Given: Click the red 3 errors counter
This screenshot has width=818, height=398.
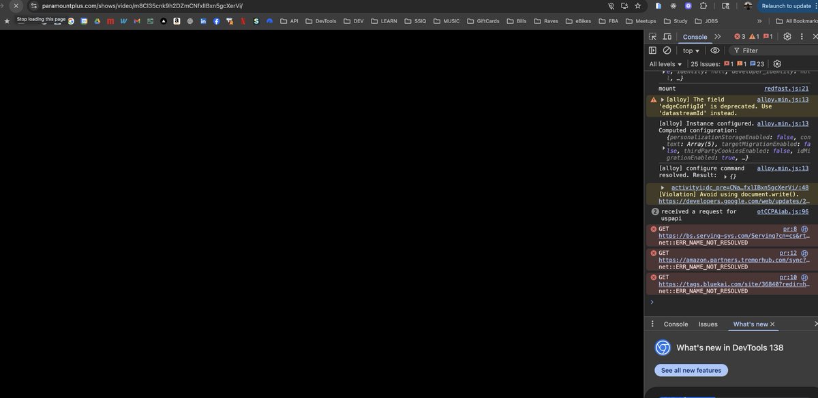Looking at the screenshot, I should click(x=740, y=37).
